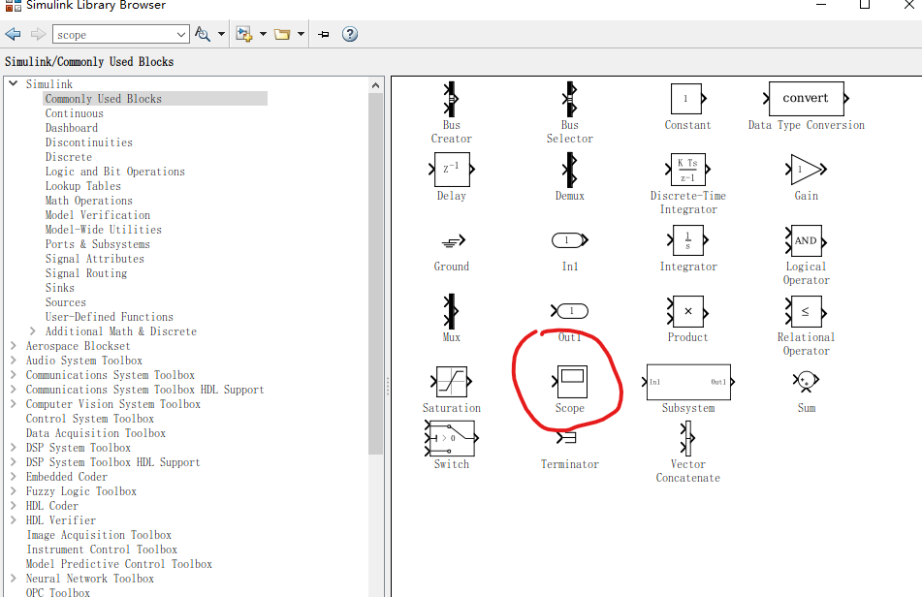Select the Saturation block

[451, 382]
